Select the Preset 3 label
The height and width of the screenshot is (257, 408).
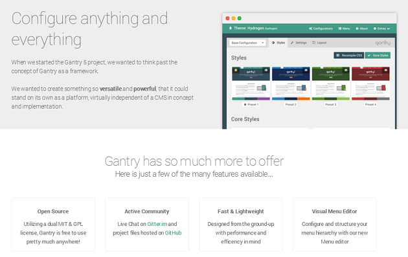(331, 104)
